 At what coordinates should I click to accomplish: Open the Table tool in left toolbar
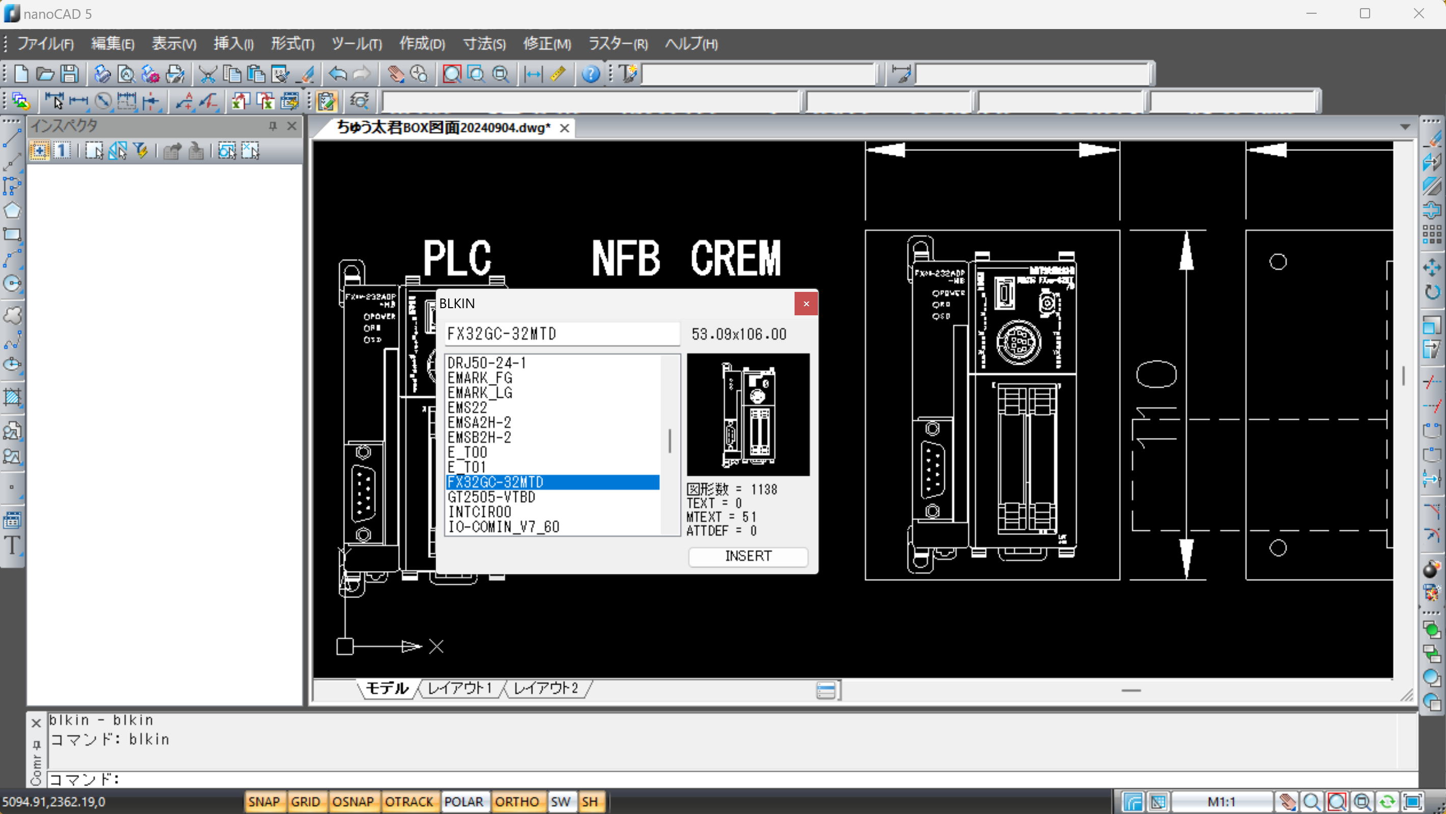[12, 521]
